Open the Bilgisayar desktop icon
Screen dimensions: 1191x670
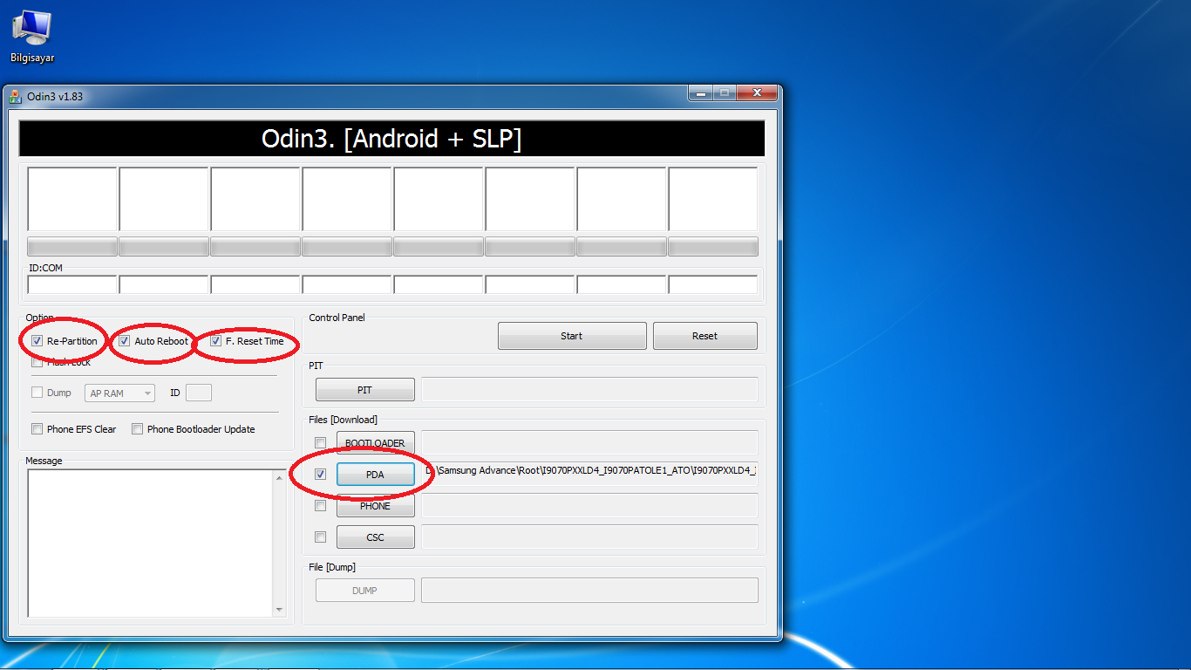pos(31,36)
